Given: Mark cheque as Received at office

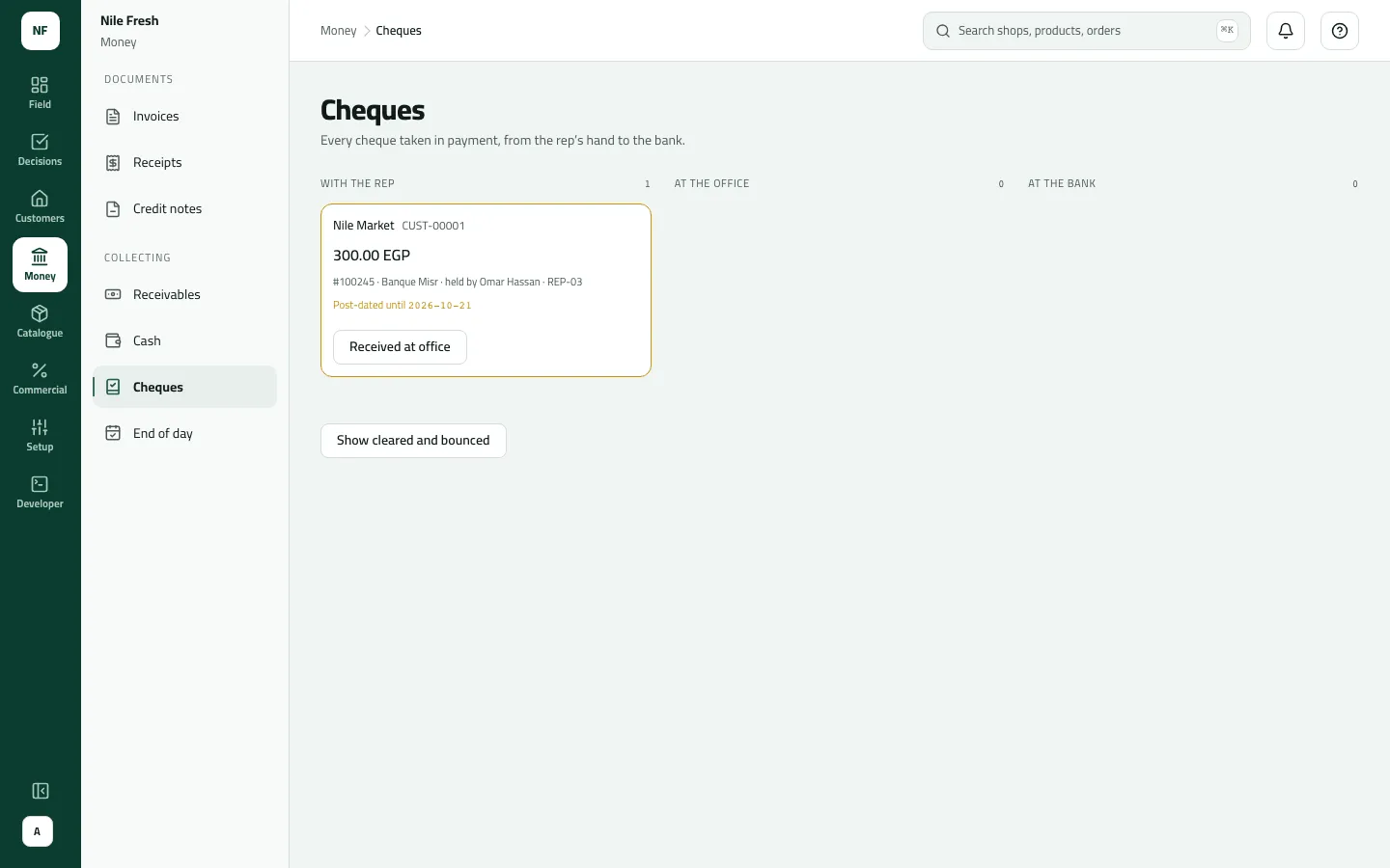Looking at the screenshot, I should (400, 347).
